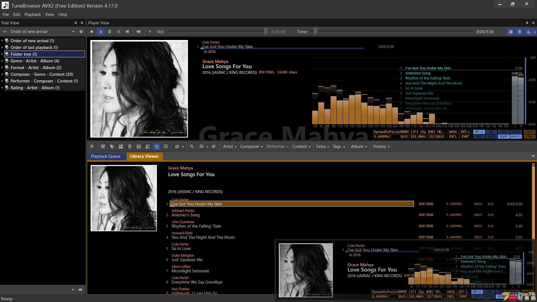537x302 pixels.
Task: Click the red list icon at library toolbar start
Action: point(92,147)
